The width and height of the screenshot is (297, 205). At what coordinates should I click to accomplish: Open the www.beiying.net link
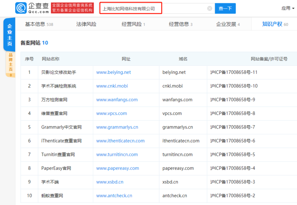click(x=113, y=72)
